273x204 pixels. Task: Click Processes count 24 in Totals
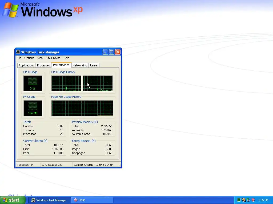click(x=62, y=134)
